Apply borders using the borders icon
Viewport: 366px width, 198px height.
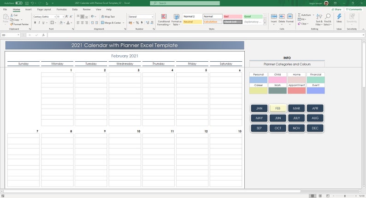(x=52, y=23)
